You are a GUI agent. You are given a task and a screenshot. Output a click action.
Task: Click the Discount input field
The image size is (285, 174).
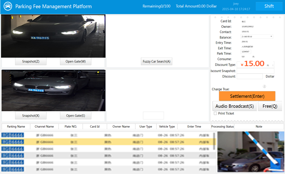pyautogui.click(x=249, y=77)
